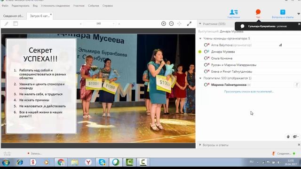Expand the Вопросы и ответы panel
The image size is (301, 169).
(x=200, y=145)
